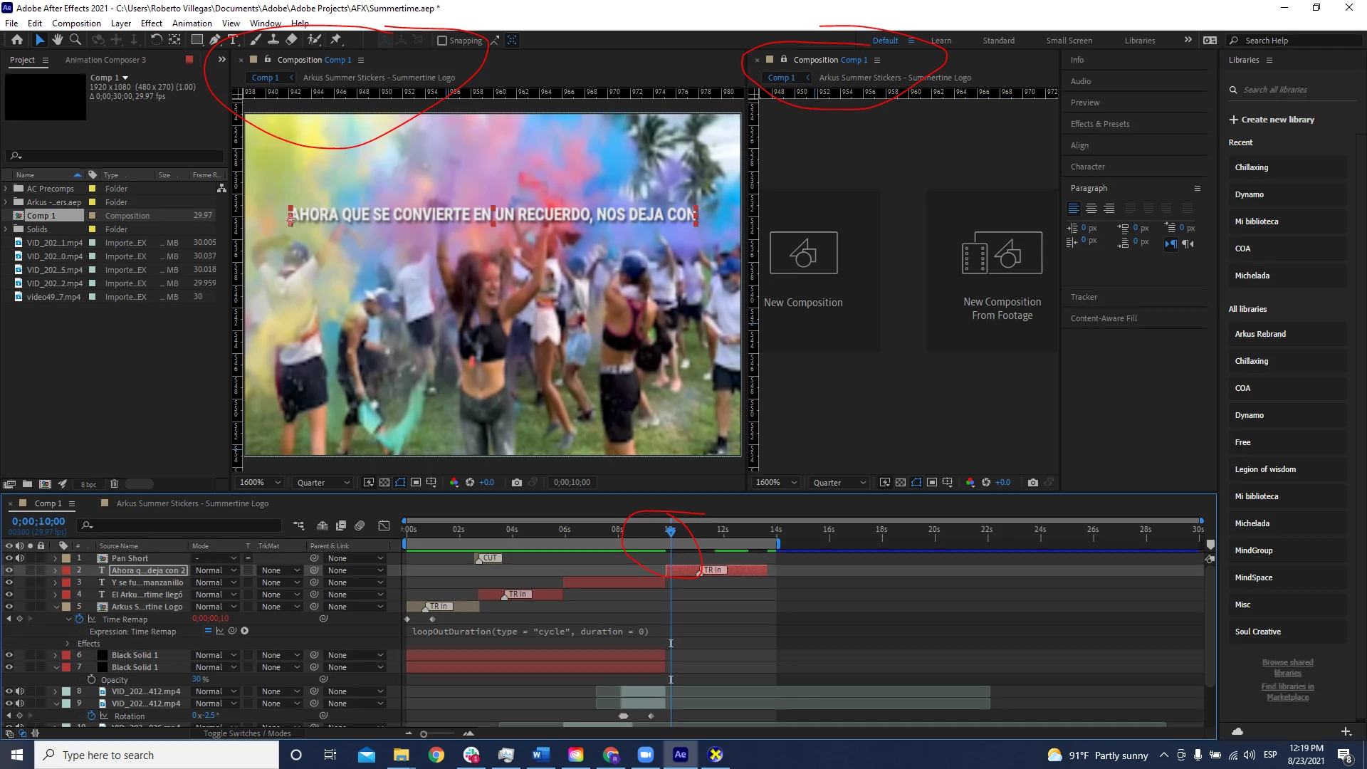
Task: Delete selected project item with trash icon
Action: (x=114, y=484)
